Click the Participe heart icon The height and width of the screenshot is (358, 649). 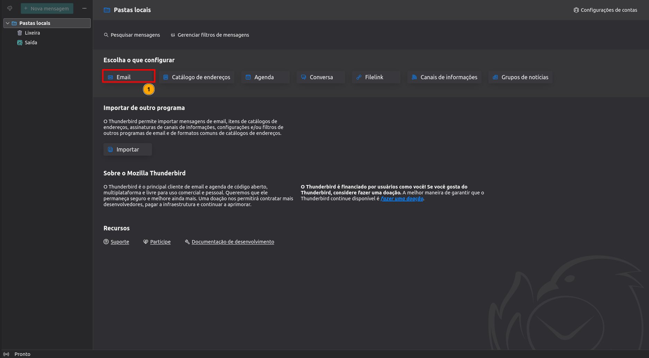click(146, 242)
